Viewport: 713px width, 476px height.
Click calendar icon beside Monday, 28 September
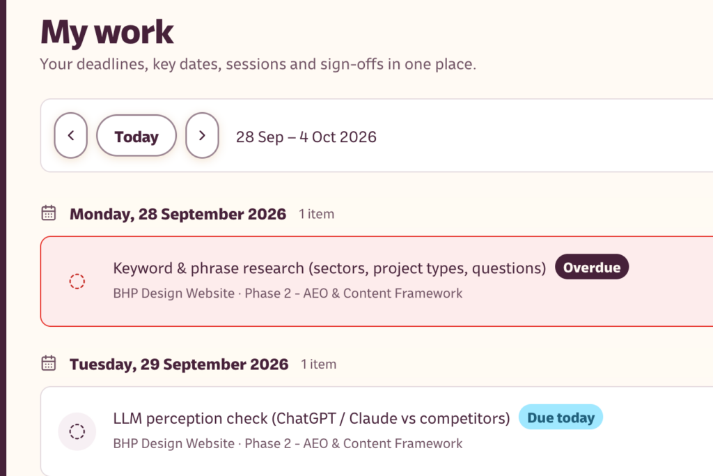pyautogui.click(x=49, y=213)
